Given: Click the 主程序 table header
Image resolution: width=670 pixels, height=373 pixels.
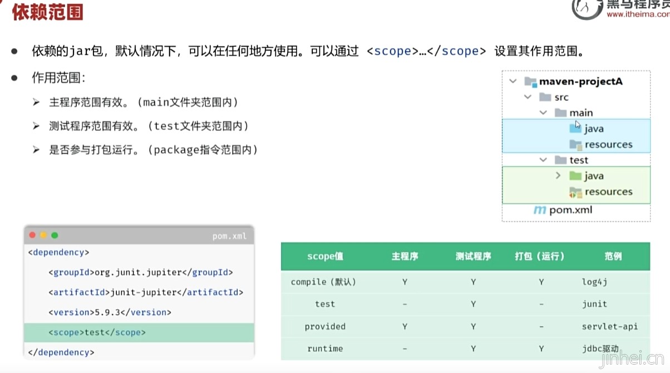Looking at the screenshot, I should point(405,257).
